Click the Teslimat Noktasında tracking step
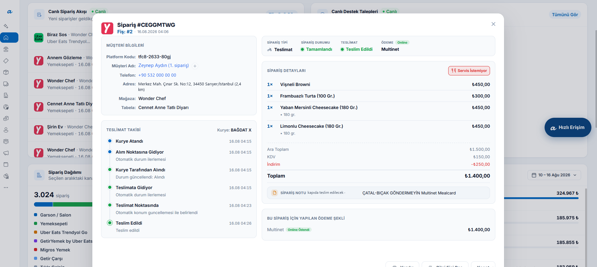The height and width of the screenshot is (267, 597). click(x=179, y=209)
